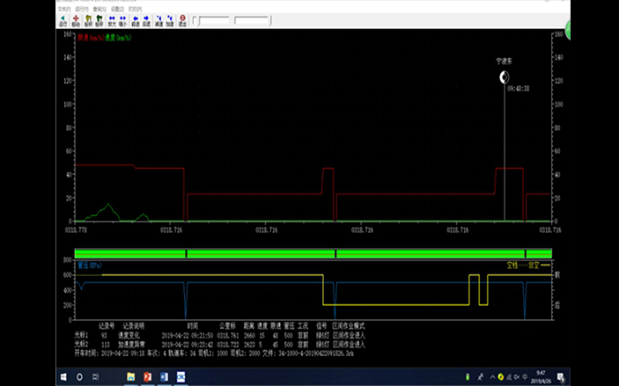The width and height of the screenshot is (619, 386).
Task: Open PowerPoint from the taskbar
Action: tap(147, 376)
